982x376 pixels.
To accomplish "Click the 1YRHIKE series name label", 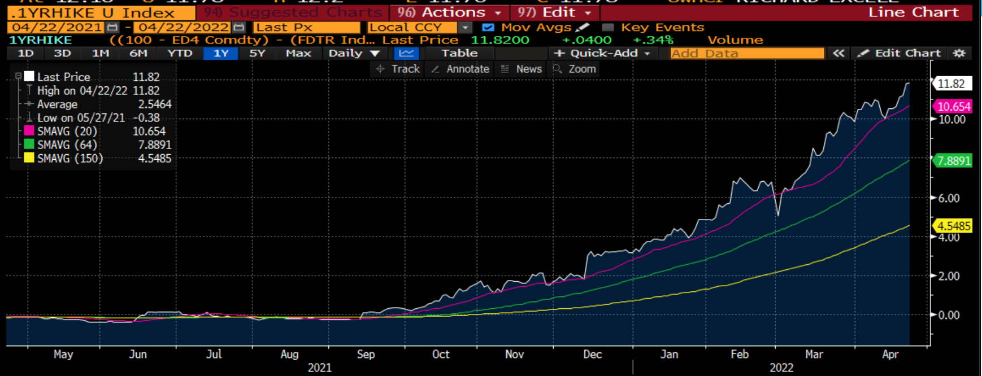I will (40, 40).
